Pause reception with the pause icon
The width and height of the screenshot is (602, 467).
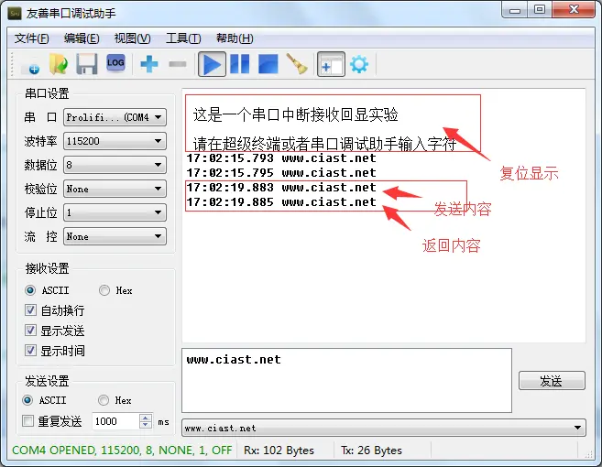point(240,64)
